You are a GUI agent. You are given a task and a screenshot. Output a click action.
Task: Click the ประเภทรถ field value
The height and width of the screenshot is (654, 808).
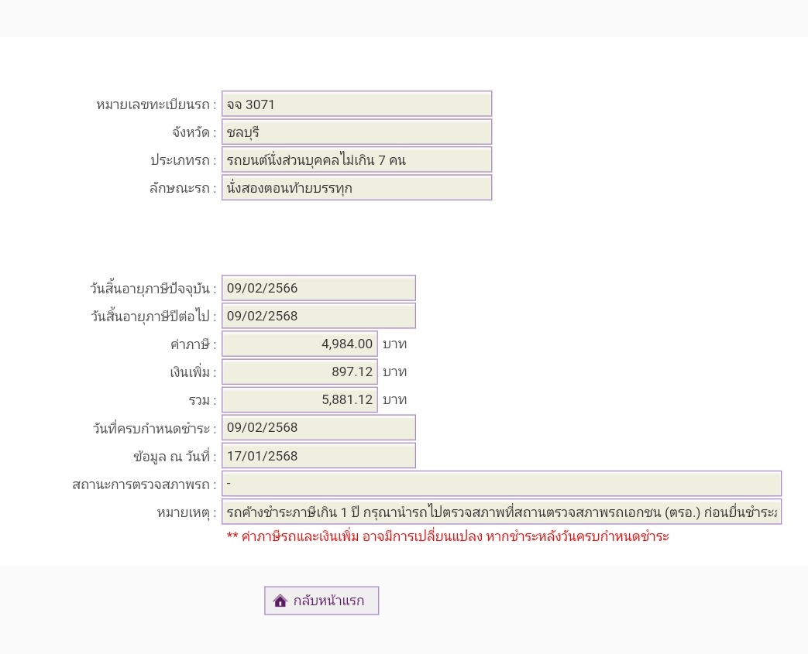(x=356, y=159)
